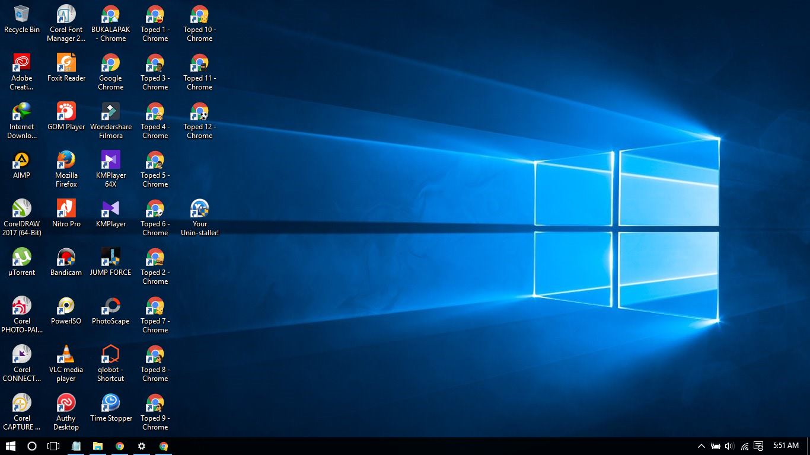Select the Time Stopper icon
Viewport: 810px width, 455px height.
(x=110, y=408)
